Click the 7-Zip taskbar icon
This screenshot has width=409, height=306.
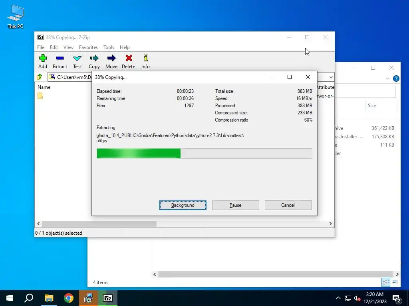(x=108, y=298)
